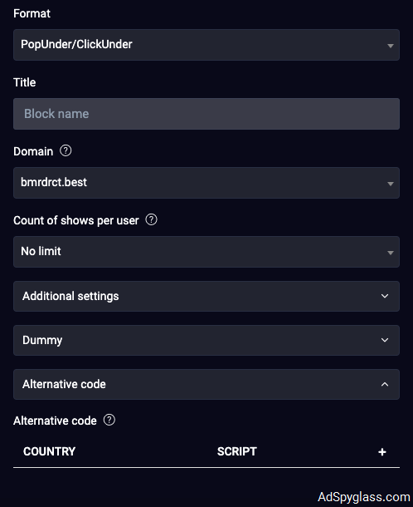Click the COUNTRY column header
413x507 pixels.
point(49,451)
